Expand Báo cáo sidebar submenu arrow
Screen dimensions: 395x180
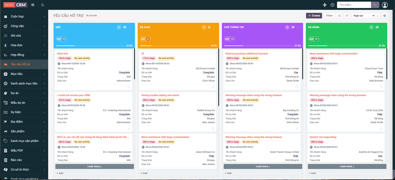click(x=44, y=160)
